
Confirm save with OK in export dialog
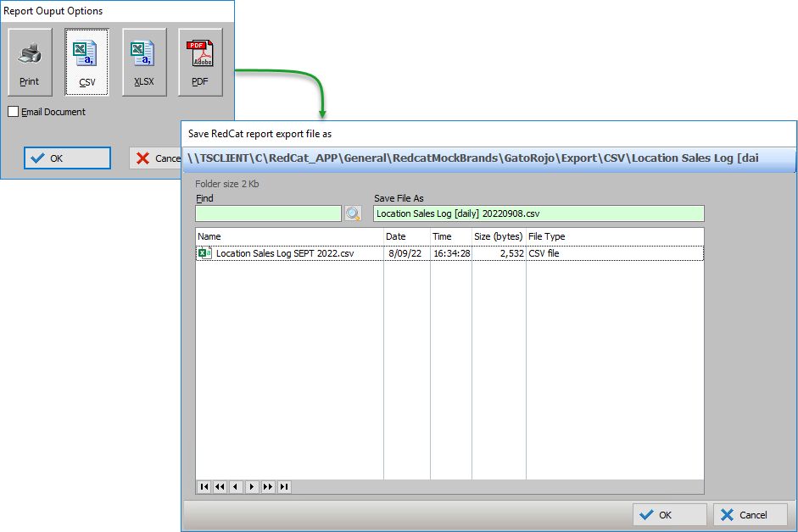coord(669,514)
